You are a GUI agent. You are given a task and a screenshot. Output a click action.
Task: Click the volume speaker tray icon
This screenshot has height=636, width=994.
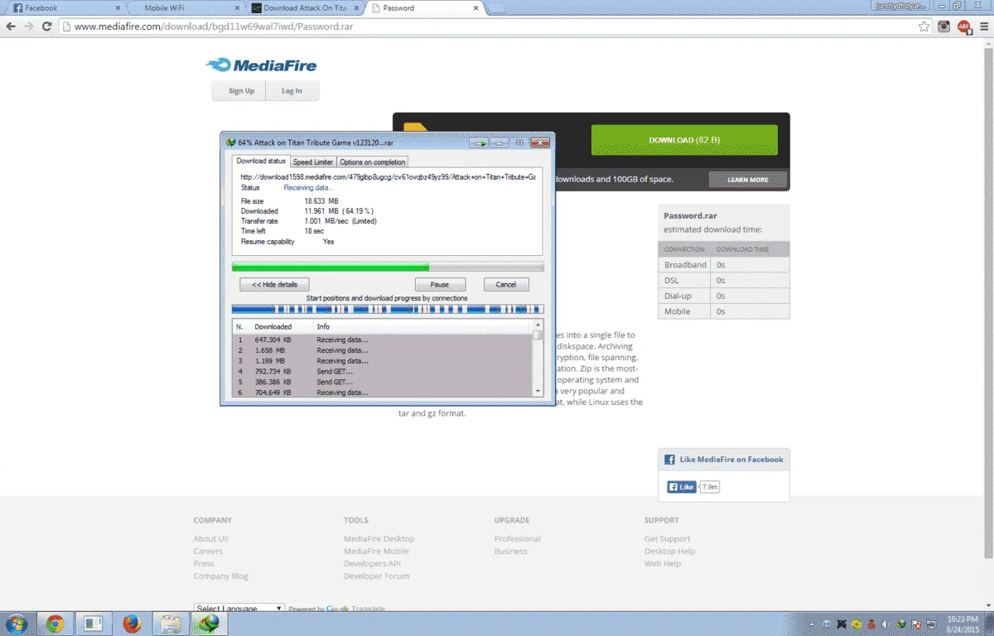coord(885,624)
